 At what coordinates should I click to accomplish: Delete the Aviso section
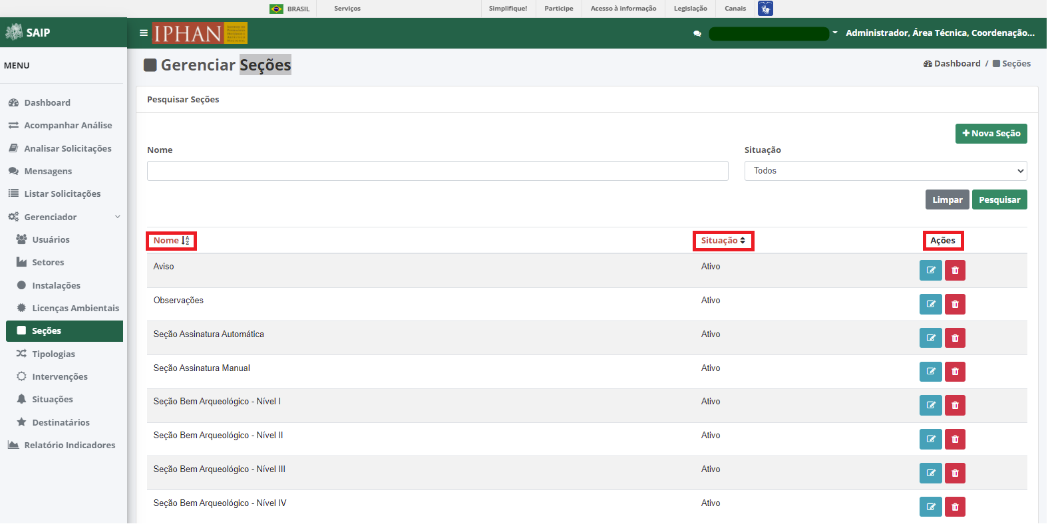point(955,271)
